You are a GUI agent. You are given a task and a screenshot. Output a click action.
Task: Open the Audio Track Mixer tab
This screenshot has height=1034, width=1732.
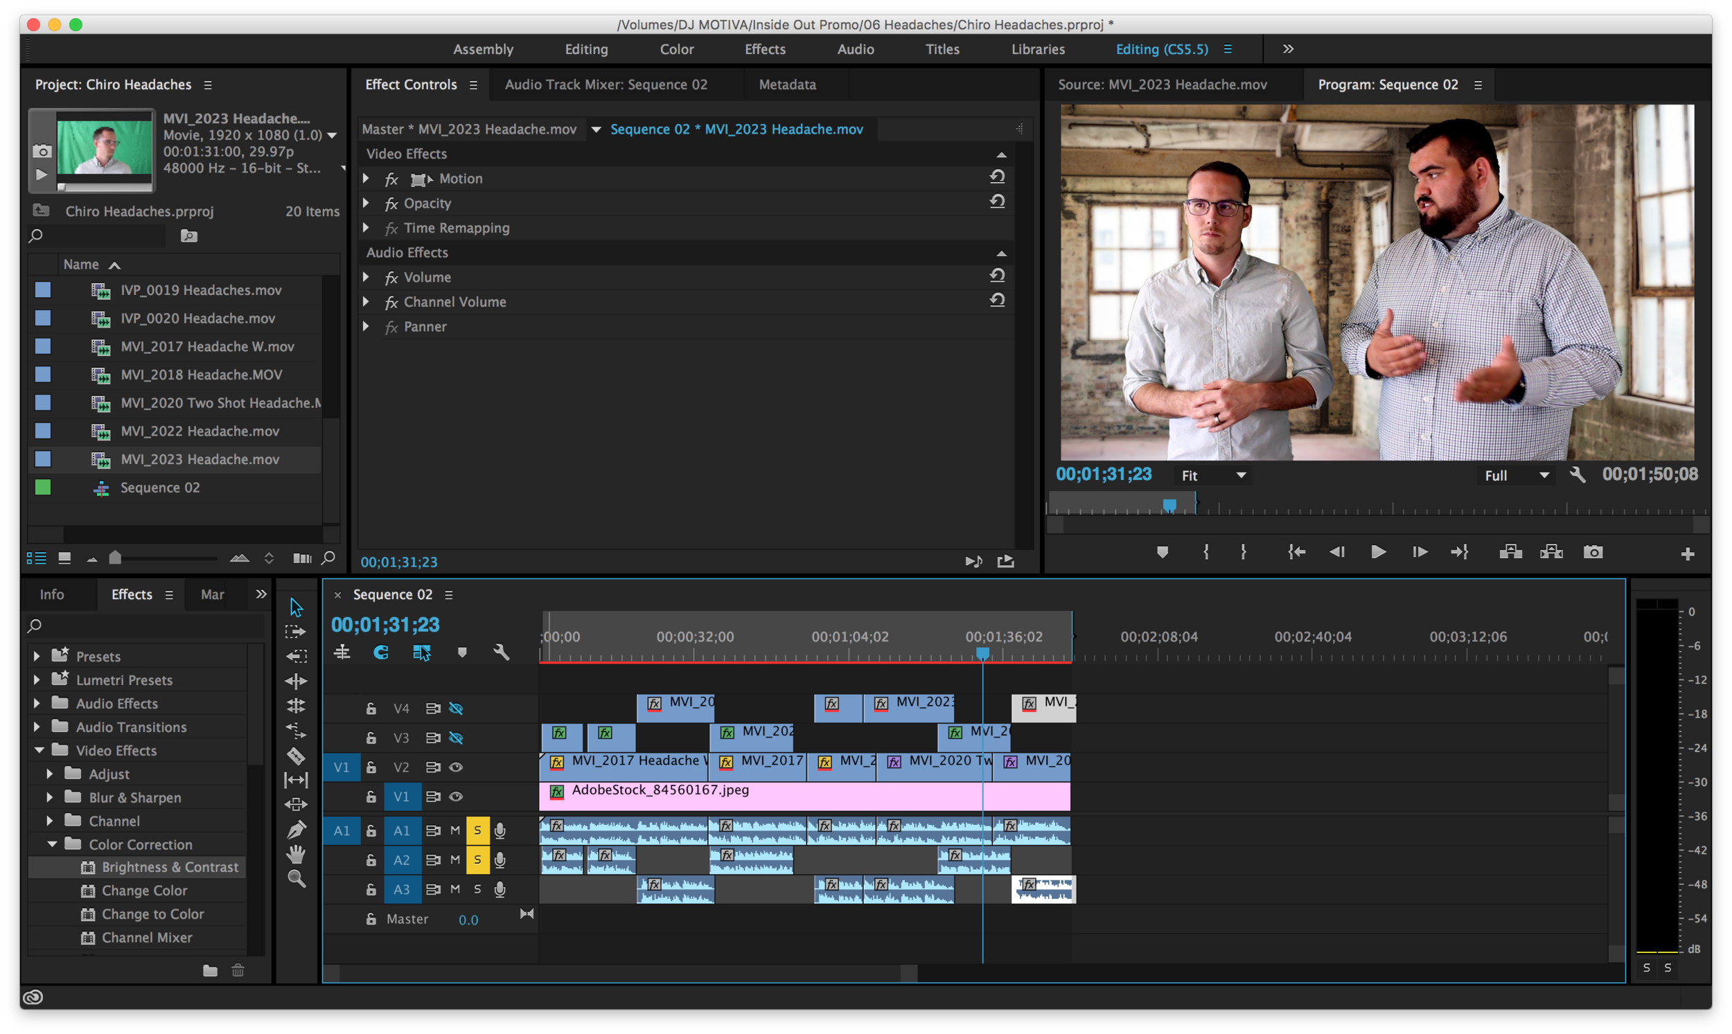606,85
